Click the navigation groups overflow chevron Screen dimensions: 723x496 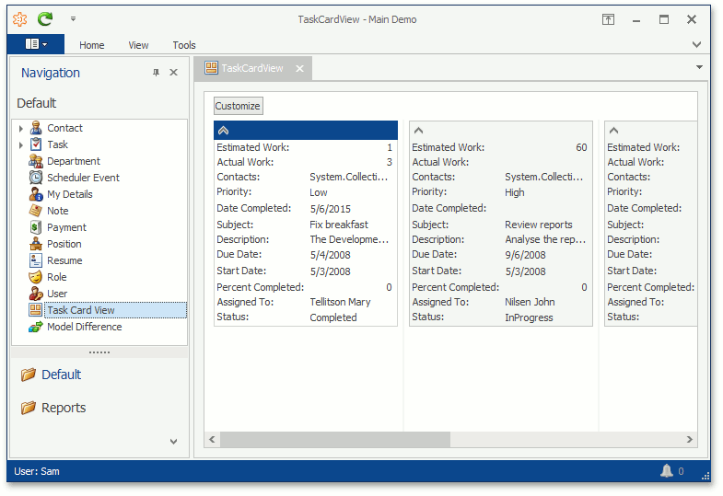pos(173,442)
